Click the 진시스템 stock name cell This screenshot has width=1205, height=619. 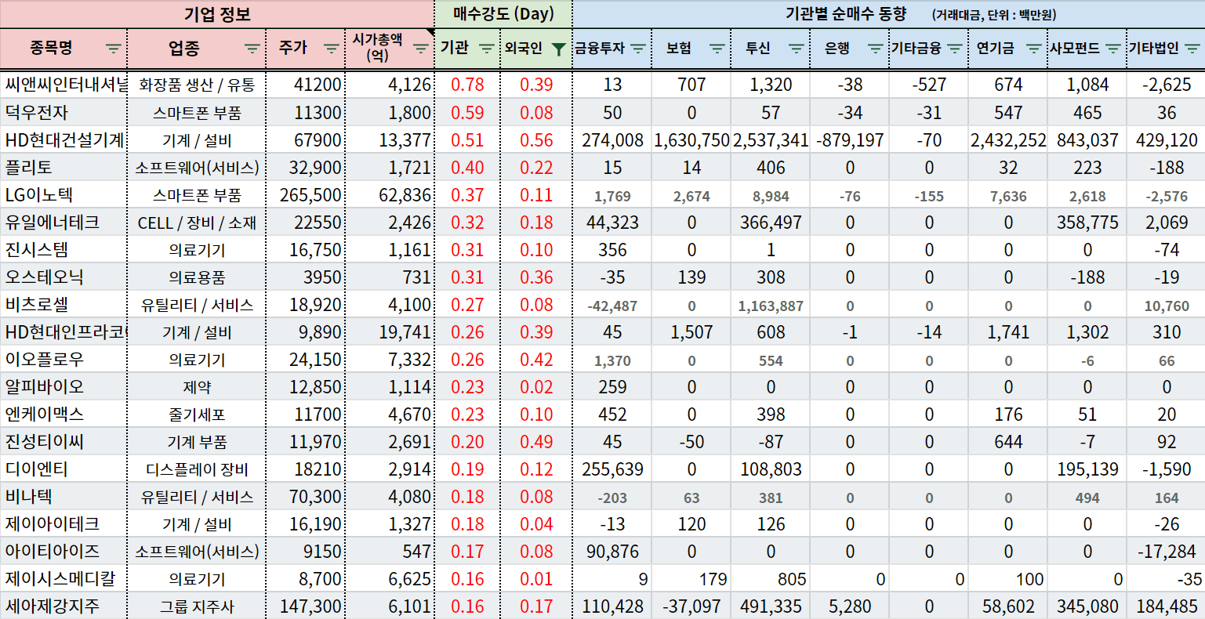click(64, 250)
